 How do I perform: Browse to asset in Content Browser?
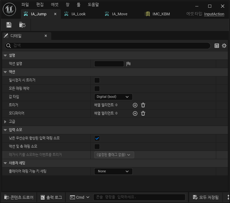(x=22, y=25)
